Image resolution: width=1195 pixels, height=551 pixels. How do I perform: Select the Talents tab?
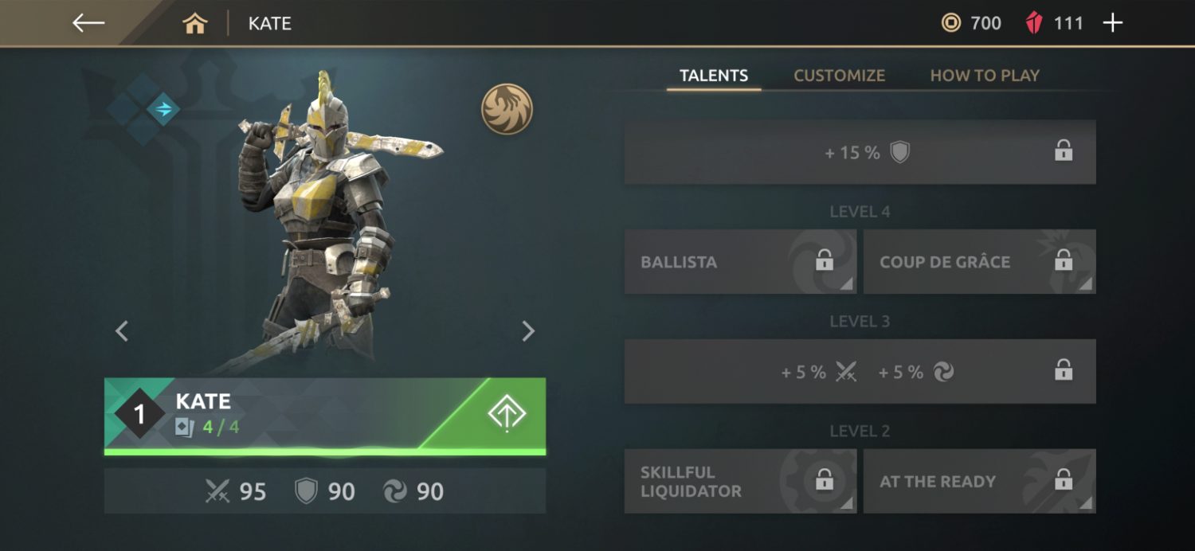click(714, 76)
